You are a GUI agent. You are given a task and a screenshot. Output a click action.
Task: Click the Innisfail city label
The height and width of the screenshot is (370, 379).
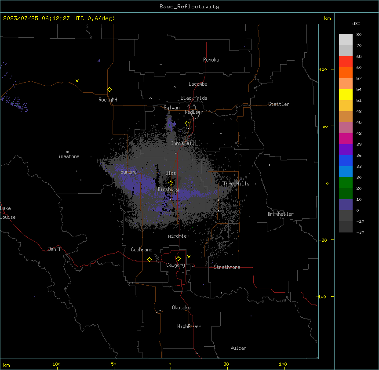point(182,143)
